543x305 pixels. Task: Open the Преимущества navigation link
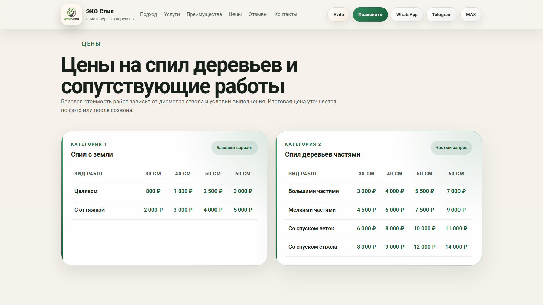(x=204, y=14)
